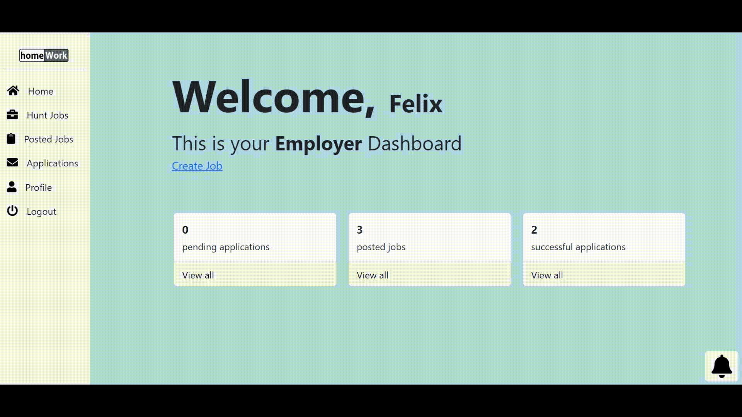Click the Logout power icon
The width and height of the screenshot is (742, 417).
coord(12,211)
